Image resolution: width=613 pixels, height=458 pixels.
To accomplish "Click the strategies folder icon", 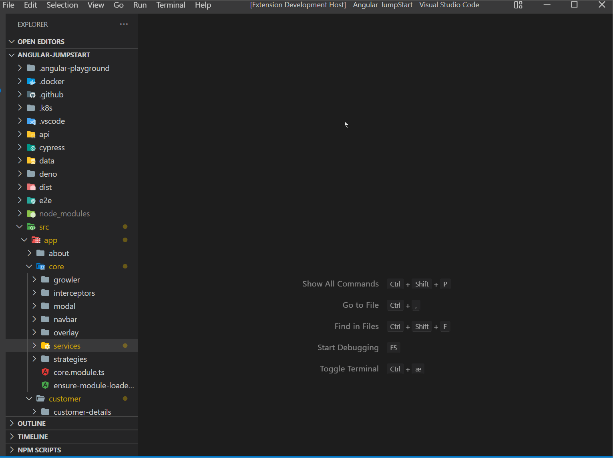I will 45,359.
